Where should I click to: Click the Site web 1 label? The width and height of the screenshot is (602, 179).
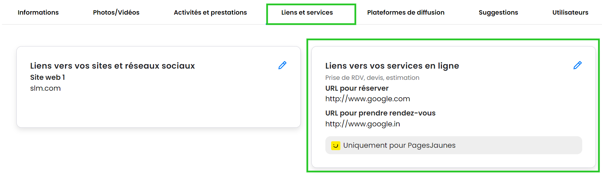click(47, 77)
